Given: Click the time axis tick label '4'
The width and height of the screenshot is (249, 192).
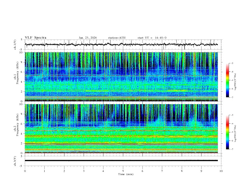Looking at the screenshot, I should click(x=103, y=171).
